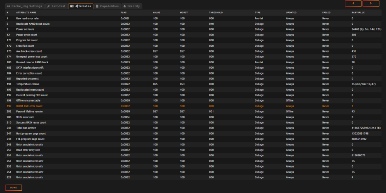Switch to the Identity tab
386x193 pixels.
pos(132,6)
